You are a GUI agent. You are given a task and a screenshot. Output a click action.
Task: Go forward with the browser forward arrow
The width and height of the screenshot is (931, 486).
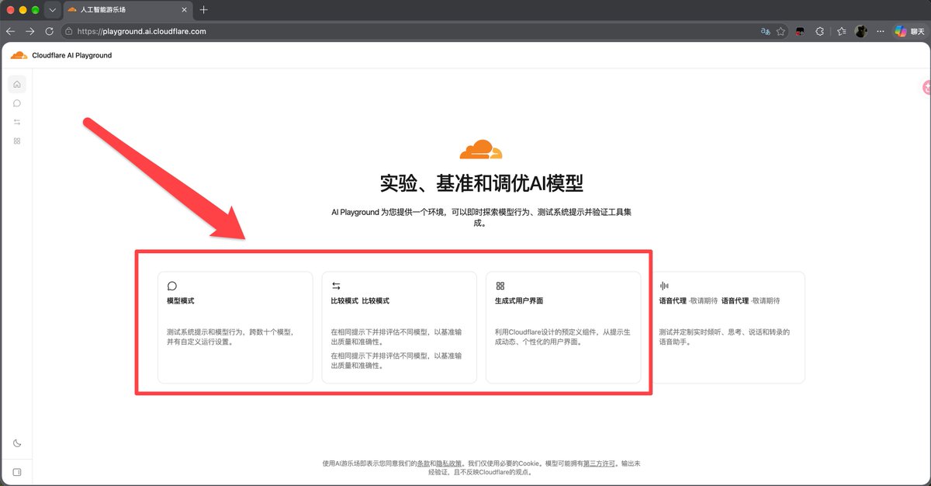[x=30, y=32]
